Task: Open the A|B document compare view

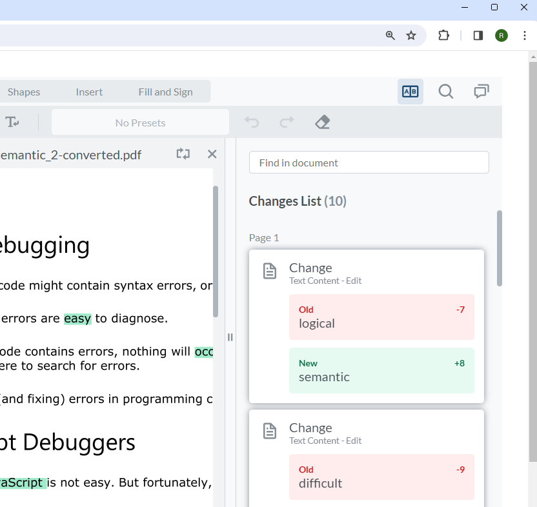Action: click(410, 91)
